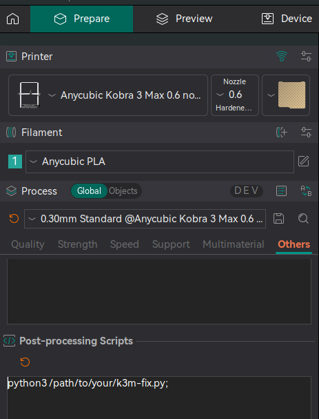Screen dimensions: 319x419
Task: Click filament color slot number 1
Action: click(15, 162)
